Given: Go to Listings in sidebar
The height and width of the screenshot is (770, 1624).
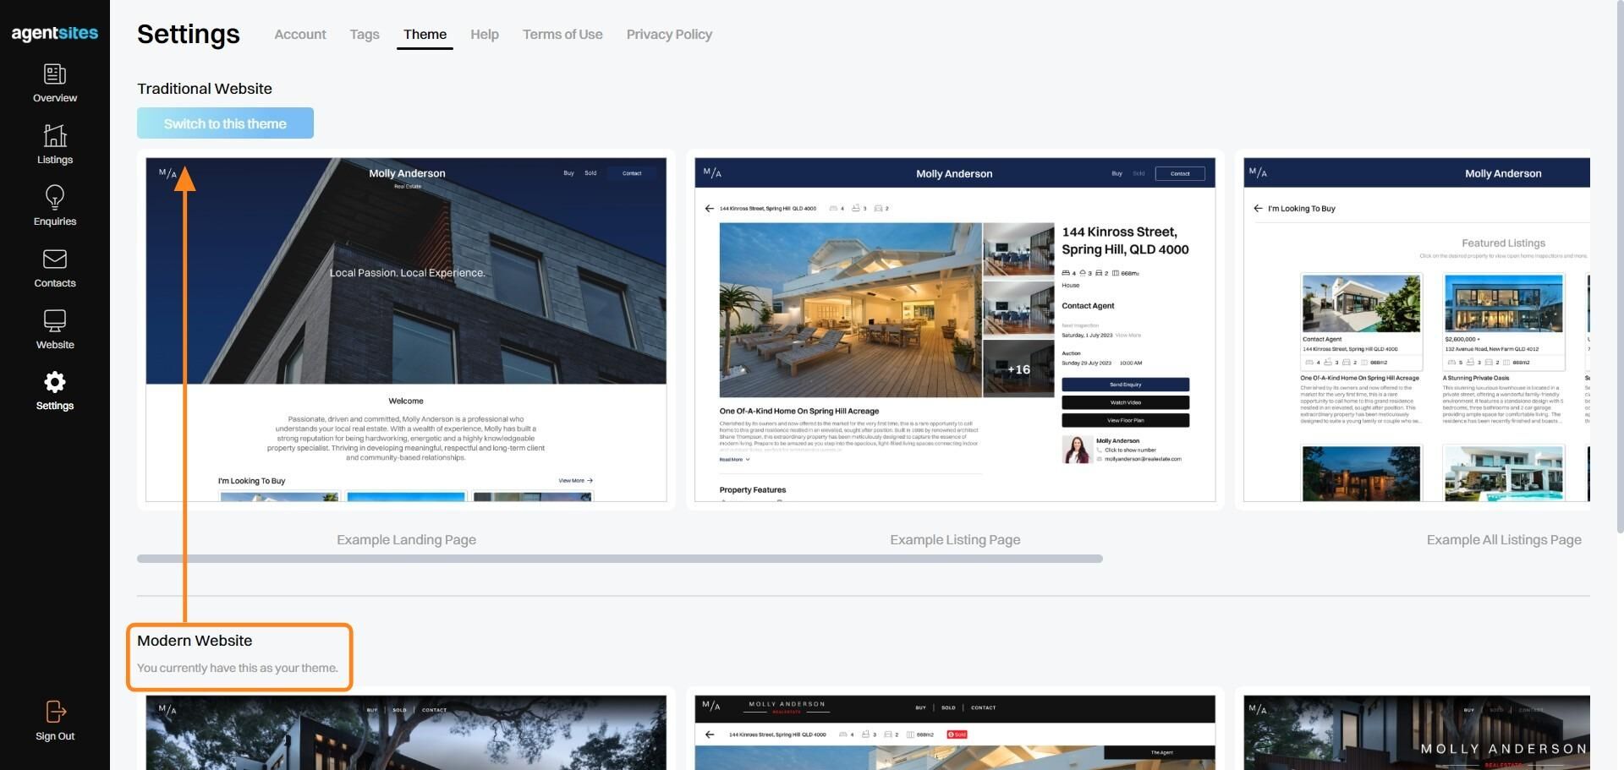Looking at the screenshot, I should click(x=55, y=145).
